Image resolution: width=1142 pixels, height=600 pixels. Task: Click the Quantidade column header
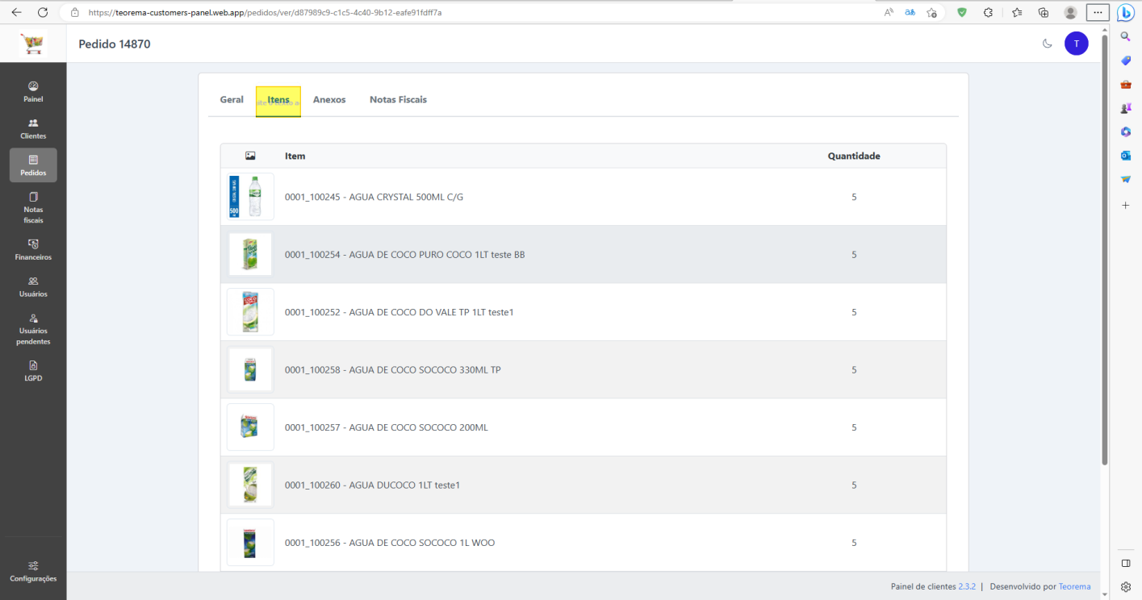tap(854, 156)
